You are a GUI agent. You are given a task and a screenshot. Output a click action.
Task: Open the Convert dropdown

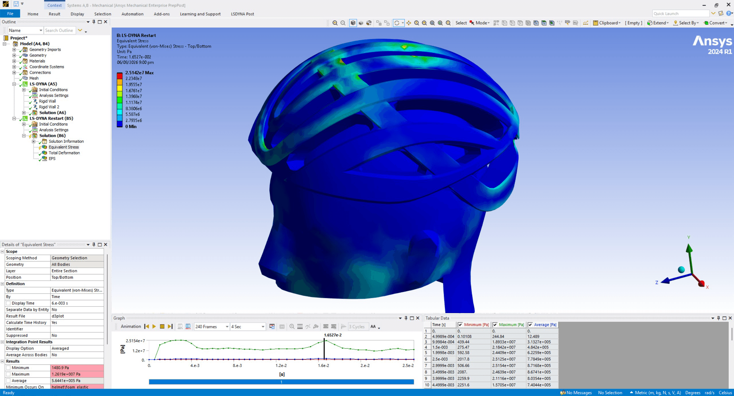[716, 23]
